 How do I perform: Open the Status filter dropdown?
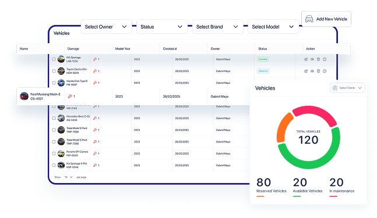[x=162, y=27]
